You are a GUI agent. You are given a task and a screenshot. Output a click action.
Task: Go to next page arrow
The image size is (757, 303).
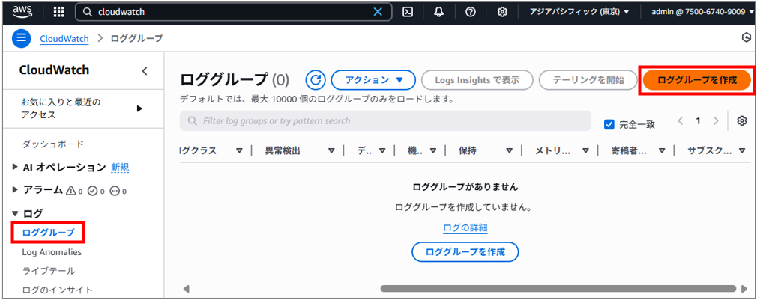(716, 121)
